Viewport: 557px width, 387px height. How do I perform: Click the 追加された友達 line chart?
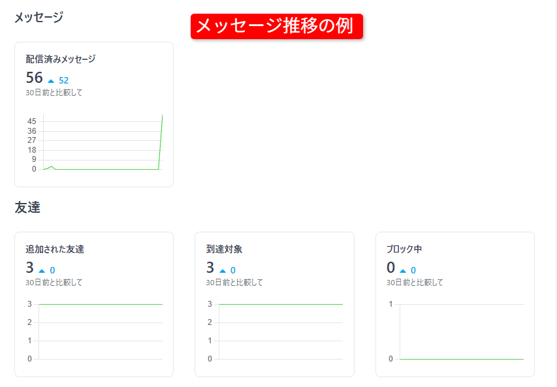pos(100,331)
